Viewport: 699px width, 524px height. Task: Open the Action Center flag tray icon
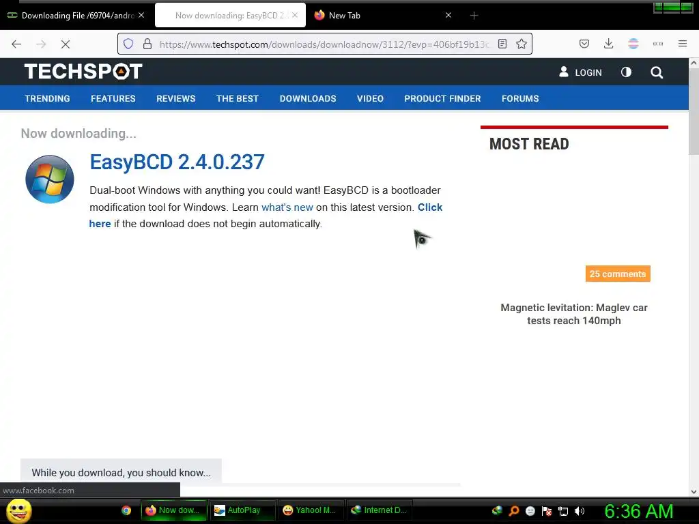(547, 511)
